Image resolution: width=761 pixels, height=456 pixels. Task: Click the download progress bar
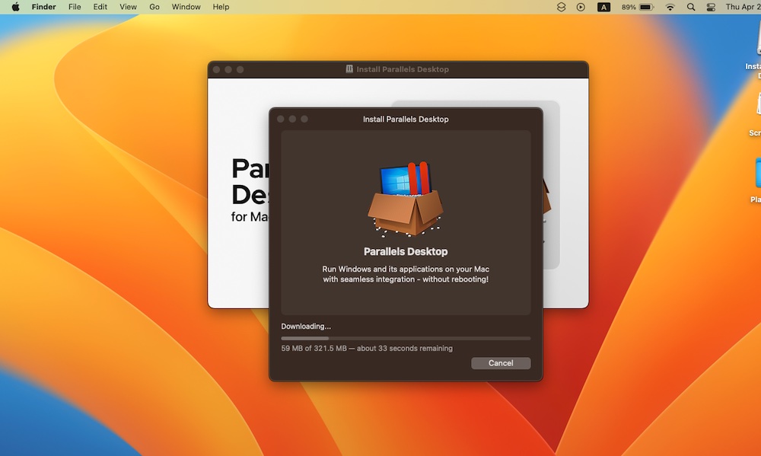(x=406, y=339)
